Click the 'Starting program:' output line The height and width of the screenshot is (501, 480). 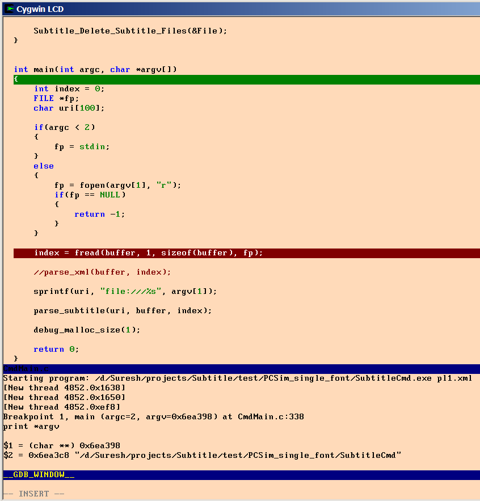click(238, 378)
